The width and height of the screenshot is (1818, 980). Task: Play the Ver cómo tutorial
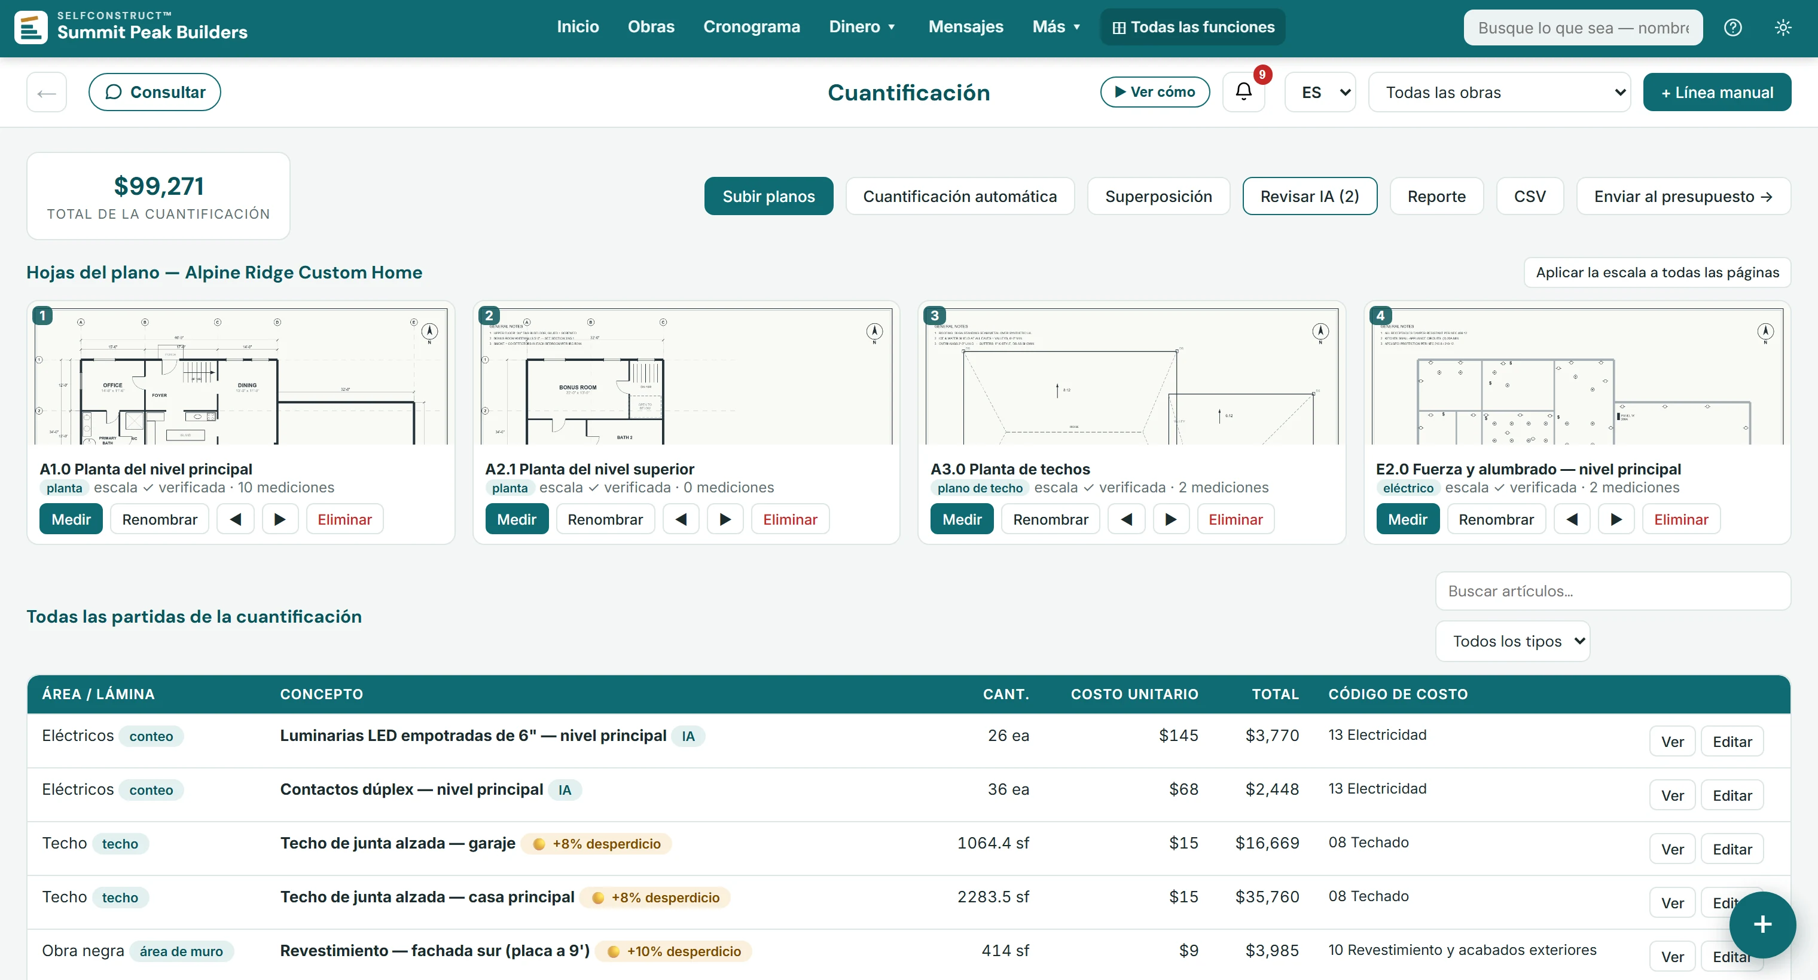(1155, 91)
